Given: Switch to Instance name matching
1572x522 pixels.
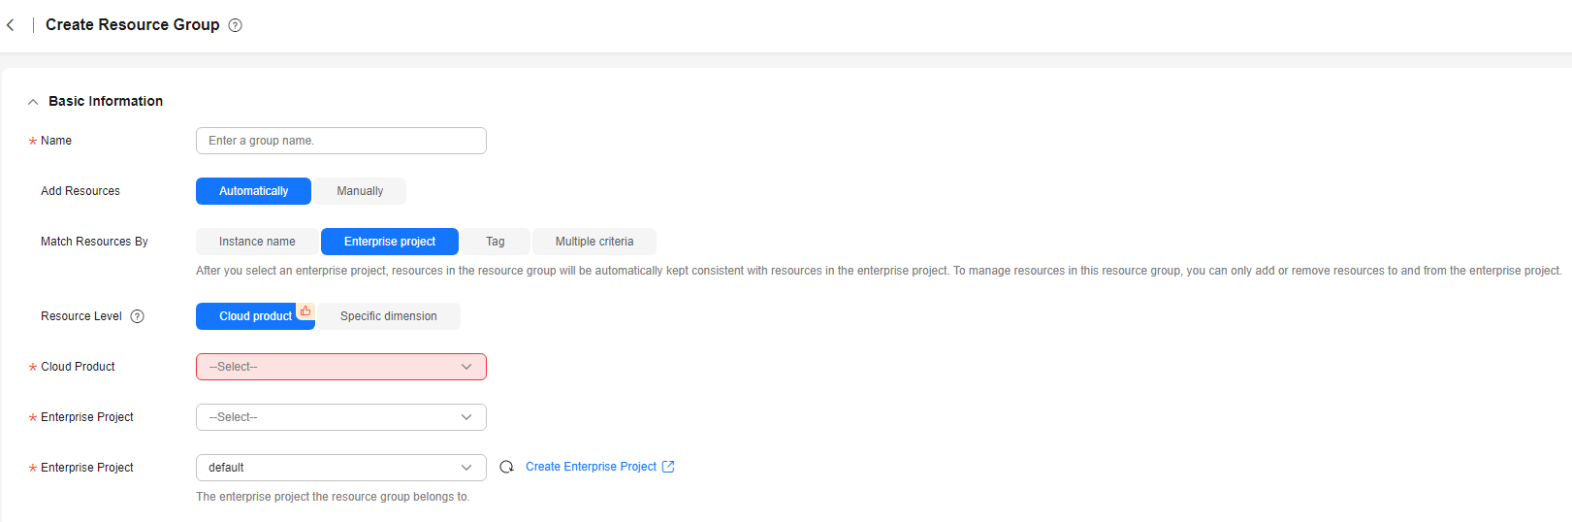Looking at the screenshot, I should pos(257,242).
